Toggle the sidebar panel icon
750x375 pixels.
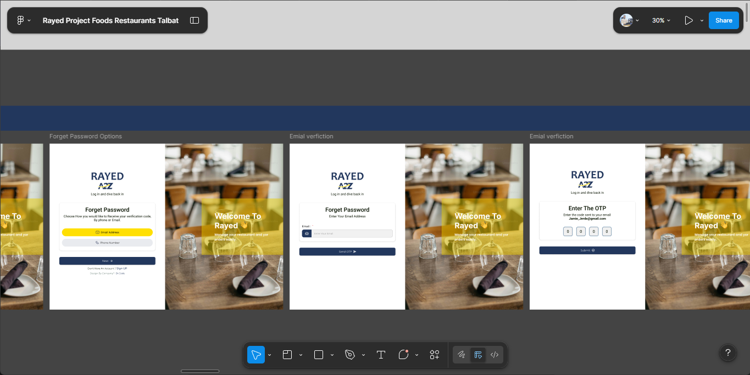195,20
